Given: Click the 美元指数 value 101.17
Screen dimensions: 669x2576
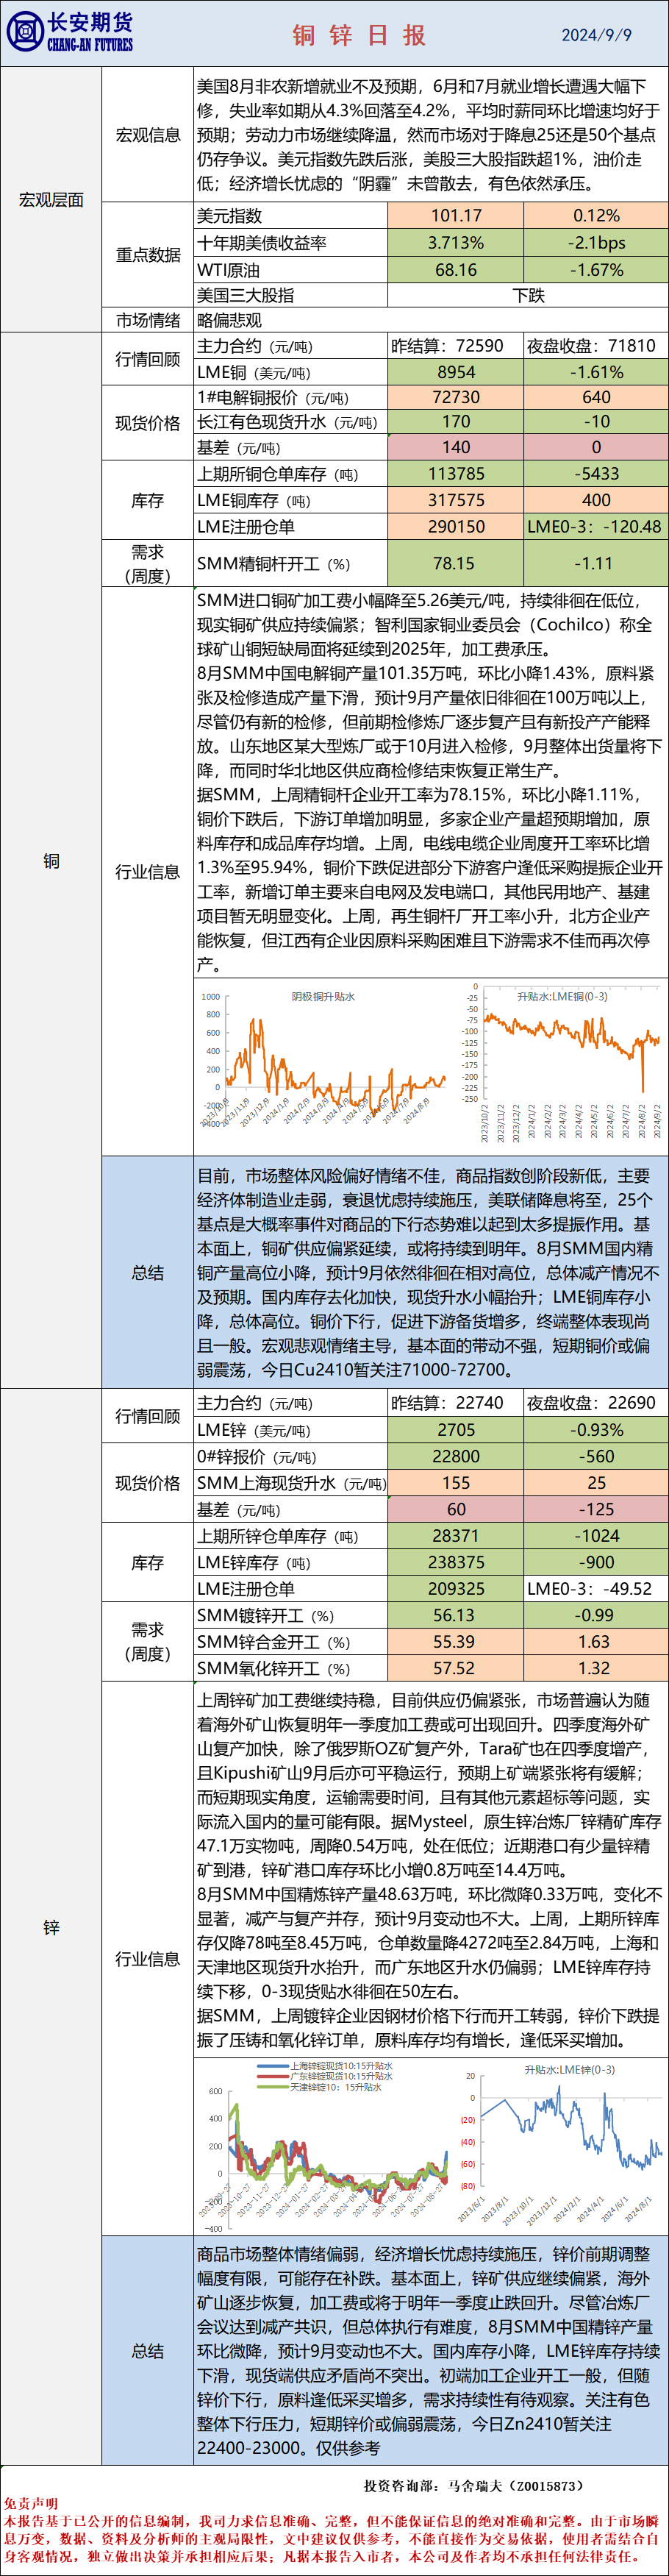Looking at the screenshot, I should coord(456,216).
